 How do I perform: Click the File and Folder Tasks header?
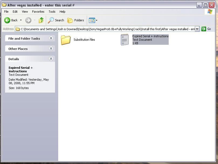(30, 38)
